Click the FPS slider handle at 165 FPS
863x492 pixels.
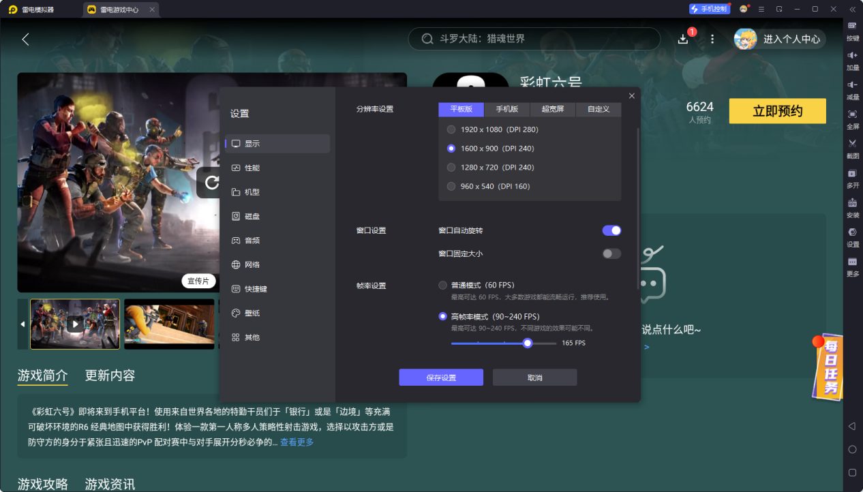tap(528, 343)
